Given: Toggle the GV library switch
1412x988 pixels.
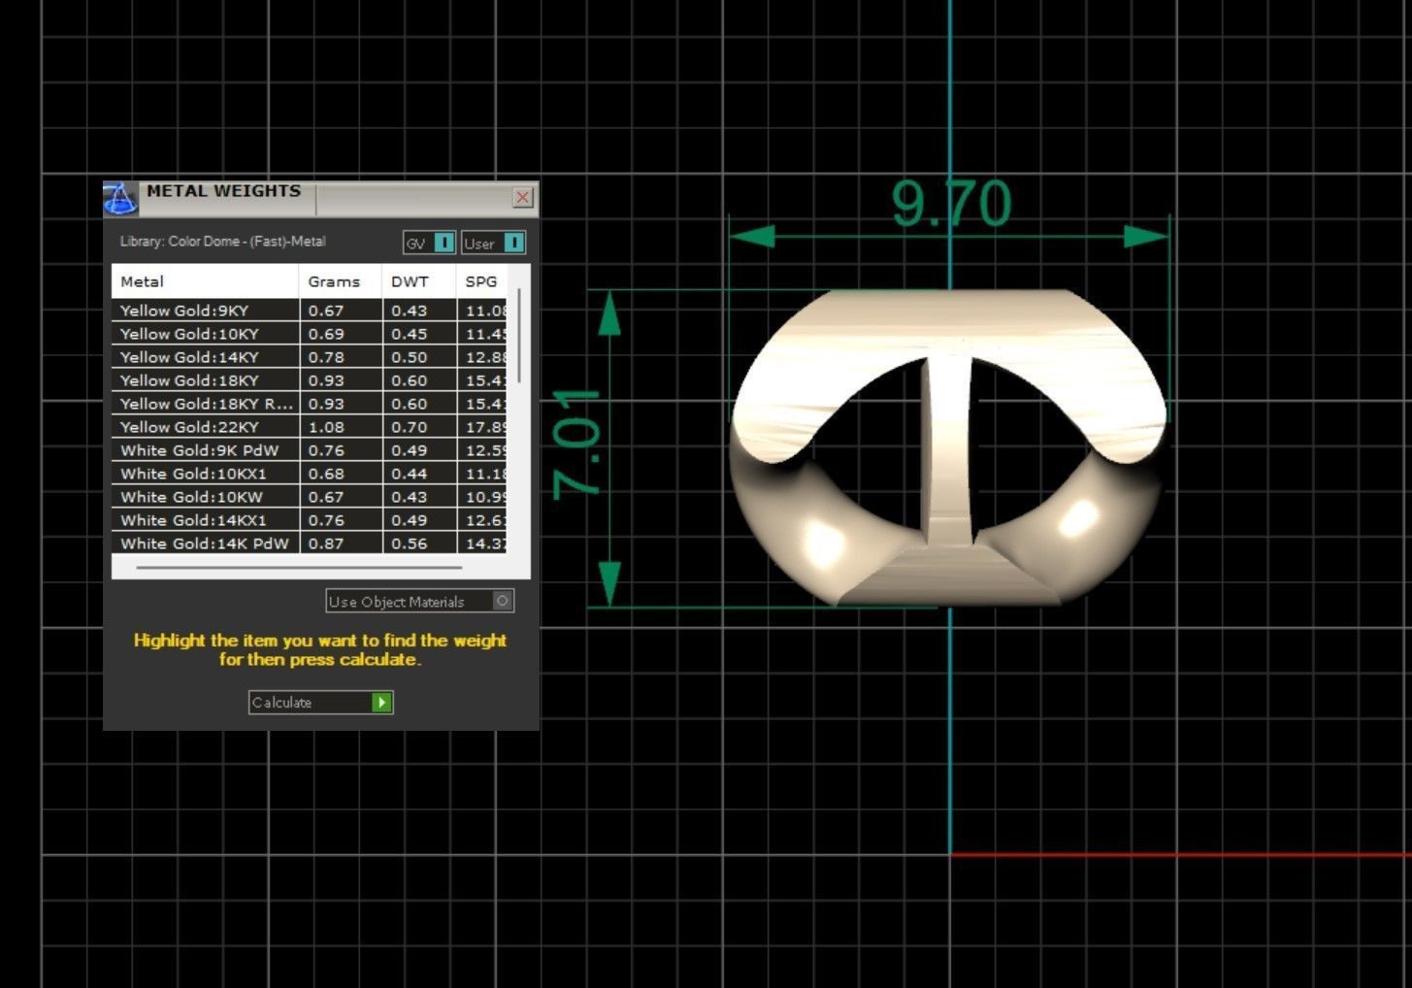Looking at the screenshot, I should pos(429,243).
